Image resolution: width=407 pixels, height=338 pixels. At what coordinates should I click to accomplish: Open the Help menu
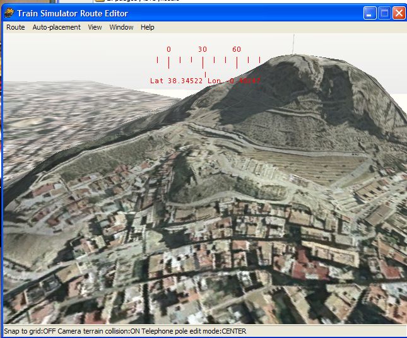tap(147, 27)
